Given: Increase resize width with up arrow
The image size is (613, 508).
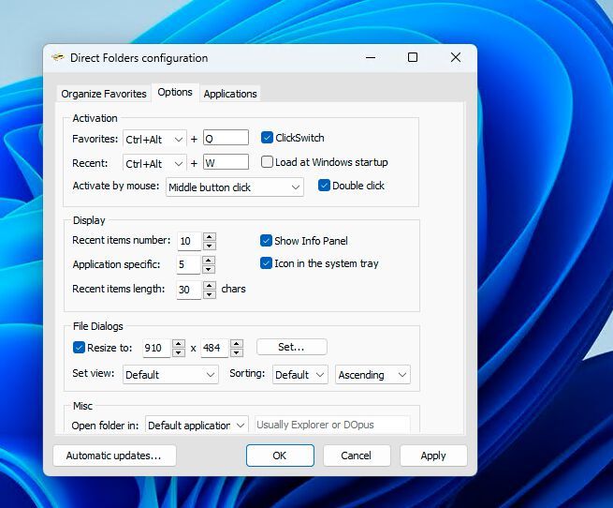Looking at the screenshot, I should [x=179, y=343].
